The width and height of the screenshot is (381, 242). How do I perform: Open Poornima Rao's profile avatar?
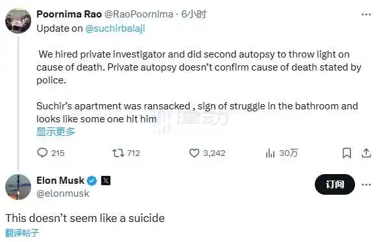18,21
